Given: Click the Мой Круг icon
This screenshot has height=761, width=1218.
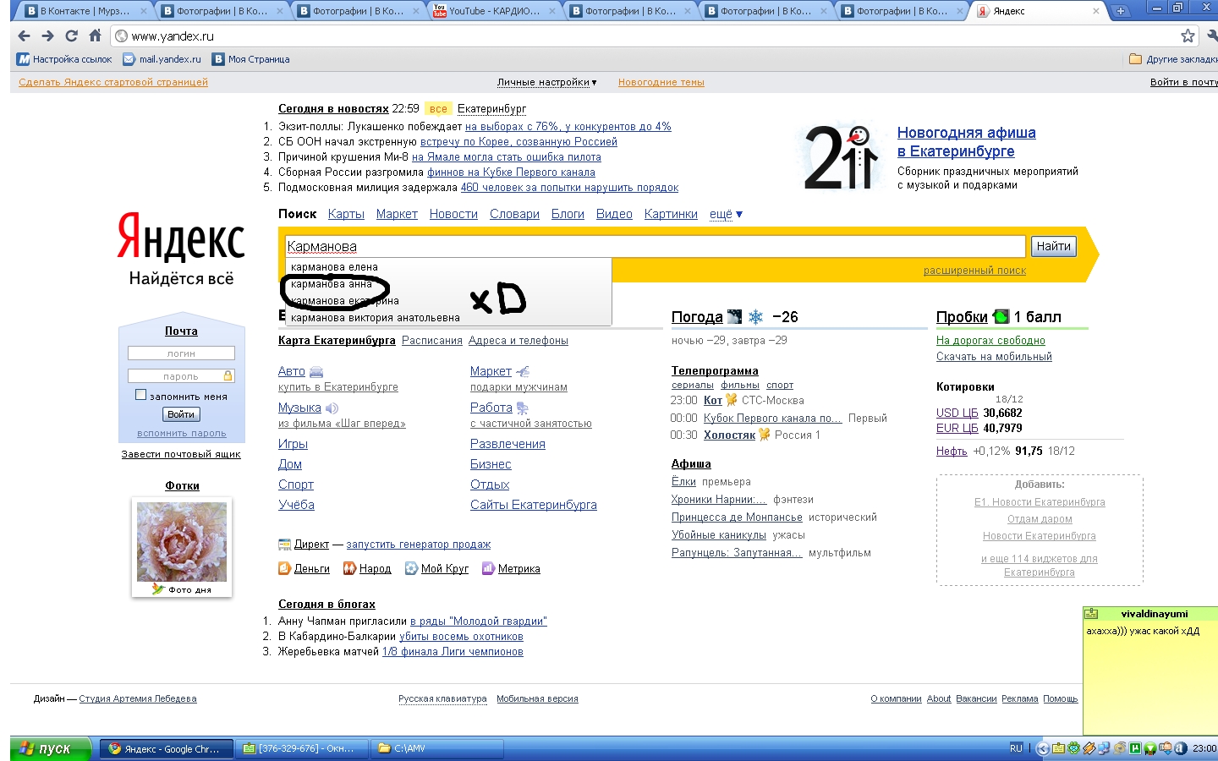Looking at the screenshot, I should [x=411, y=569].
